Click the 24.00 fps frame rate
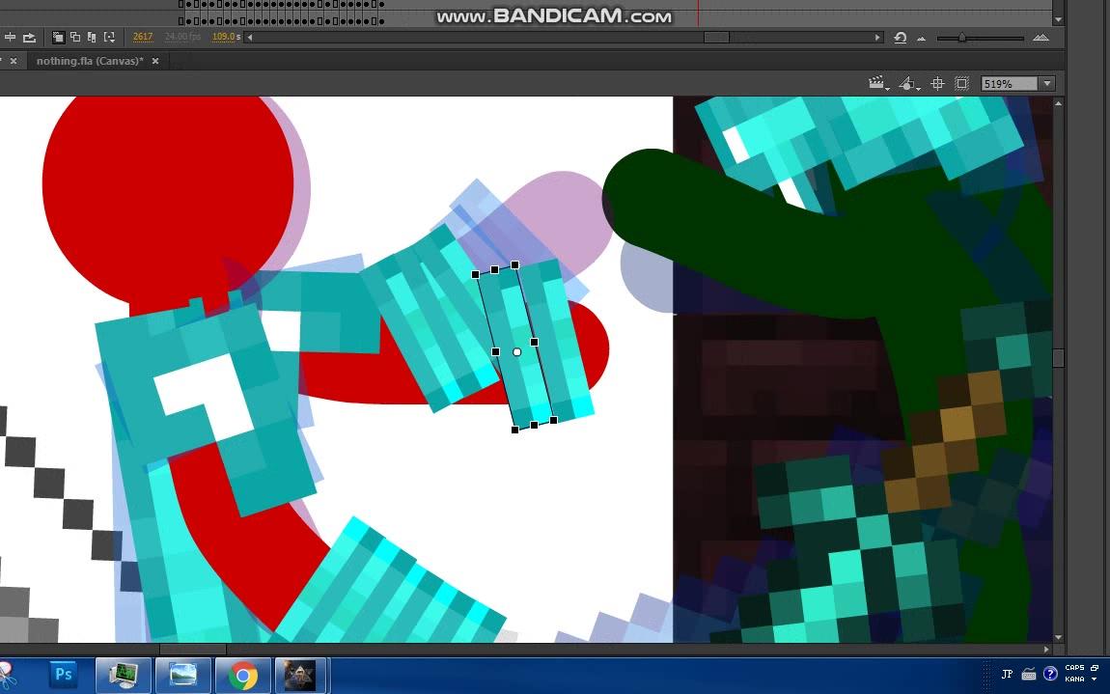 click(x=182, y=37)
